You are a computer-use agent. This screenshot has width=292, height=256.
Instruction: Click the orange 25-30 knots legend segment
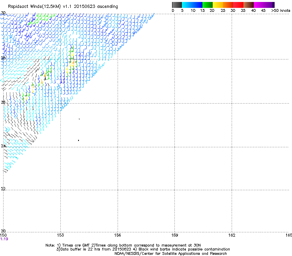coord(228,5)
